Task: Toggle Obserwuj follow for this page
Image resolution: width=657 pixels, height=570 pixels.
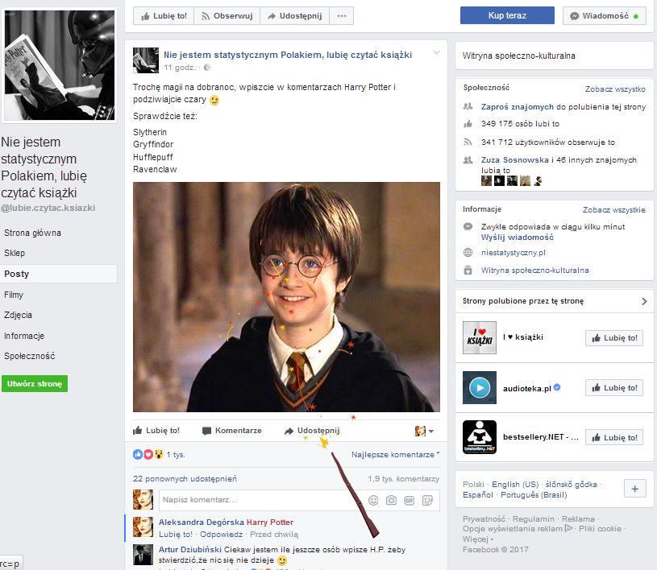Action: coord(227,16)
